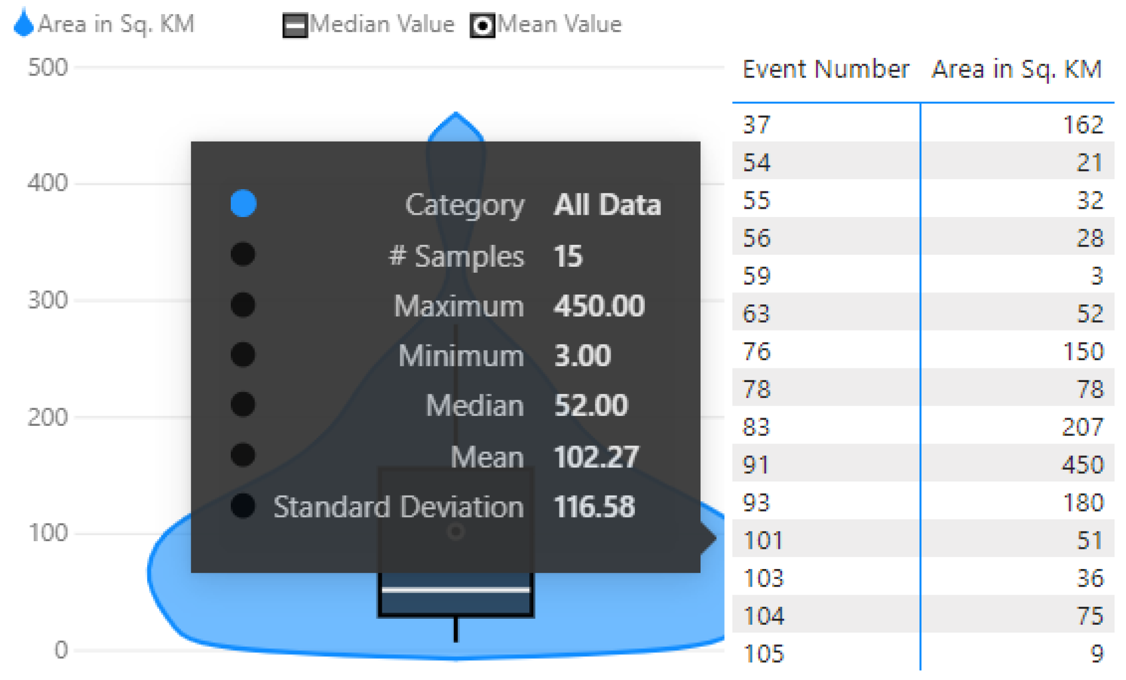Select the area value 51

1089,540
